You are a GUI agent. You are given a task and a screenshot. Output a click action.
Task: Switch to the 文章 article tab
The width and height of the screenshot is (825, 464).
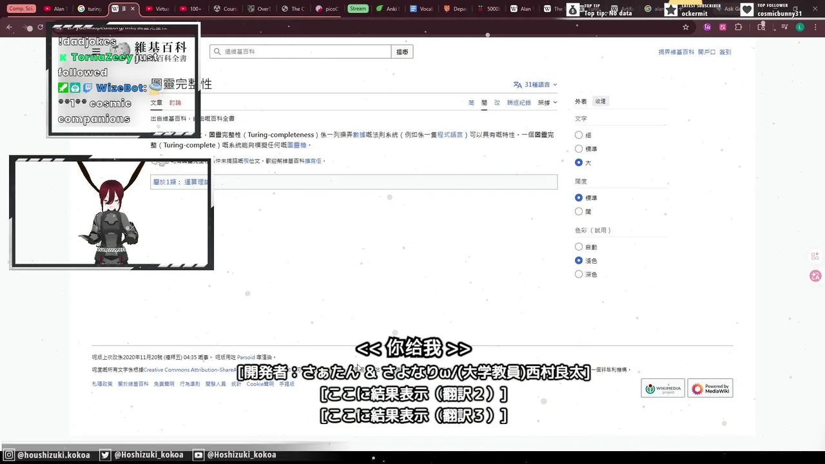coord(157,102)
